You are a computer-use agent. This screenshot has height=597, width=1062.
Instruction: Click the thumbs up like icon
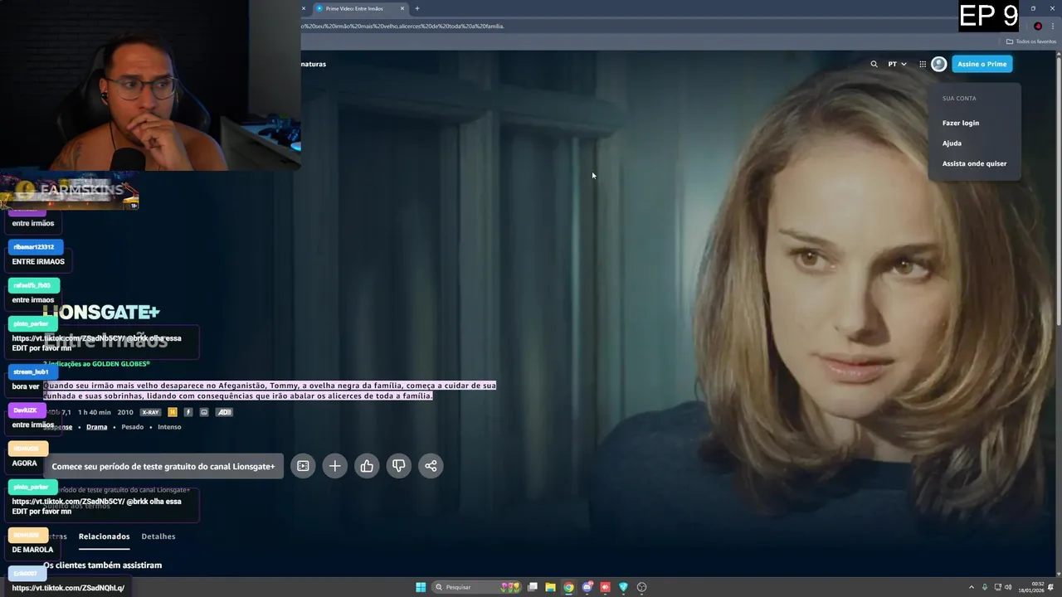tap(367, 466)
